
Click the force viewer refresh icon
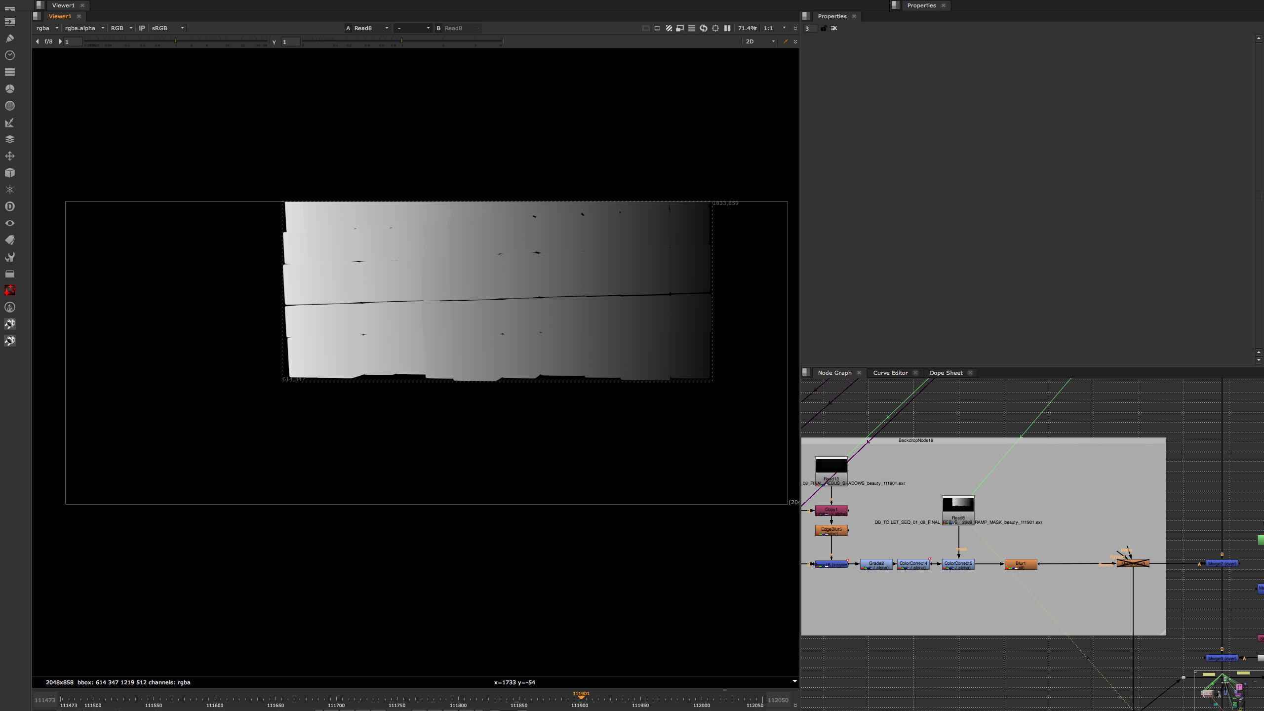[x=704, y=28]
